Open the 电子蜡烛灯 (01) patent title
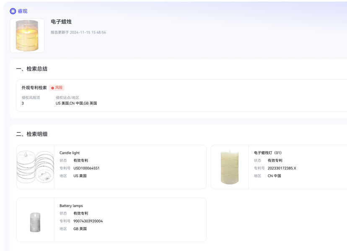 [x=268, y=153]
